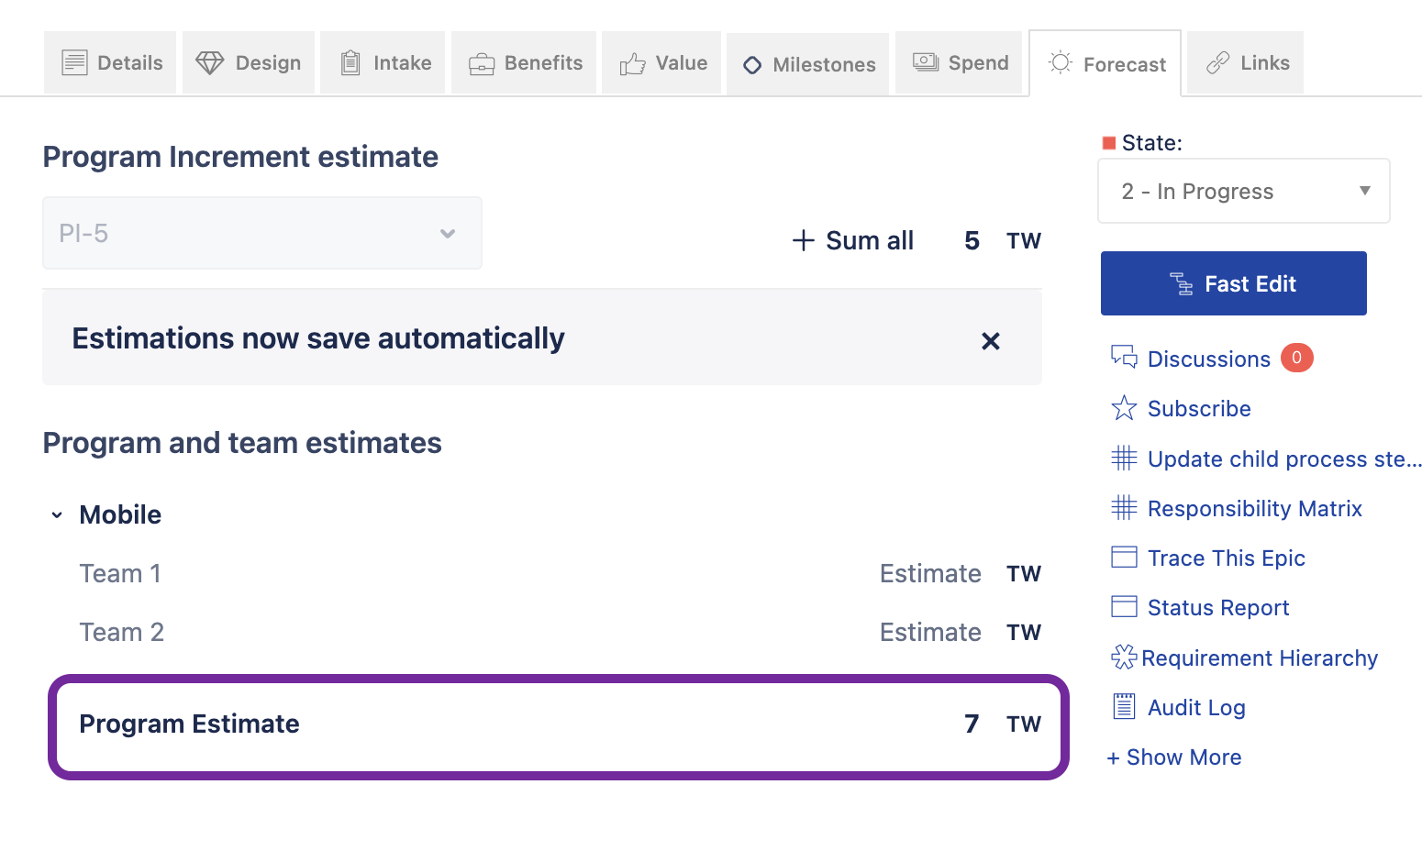Click the Mobile program name

point(120,515)
